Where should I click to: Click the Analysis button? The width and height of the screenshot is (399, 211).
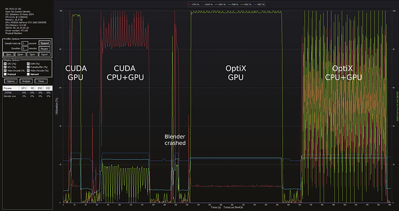(26, 81)
